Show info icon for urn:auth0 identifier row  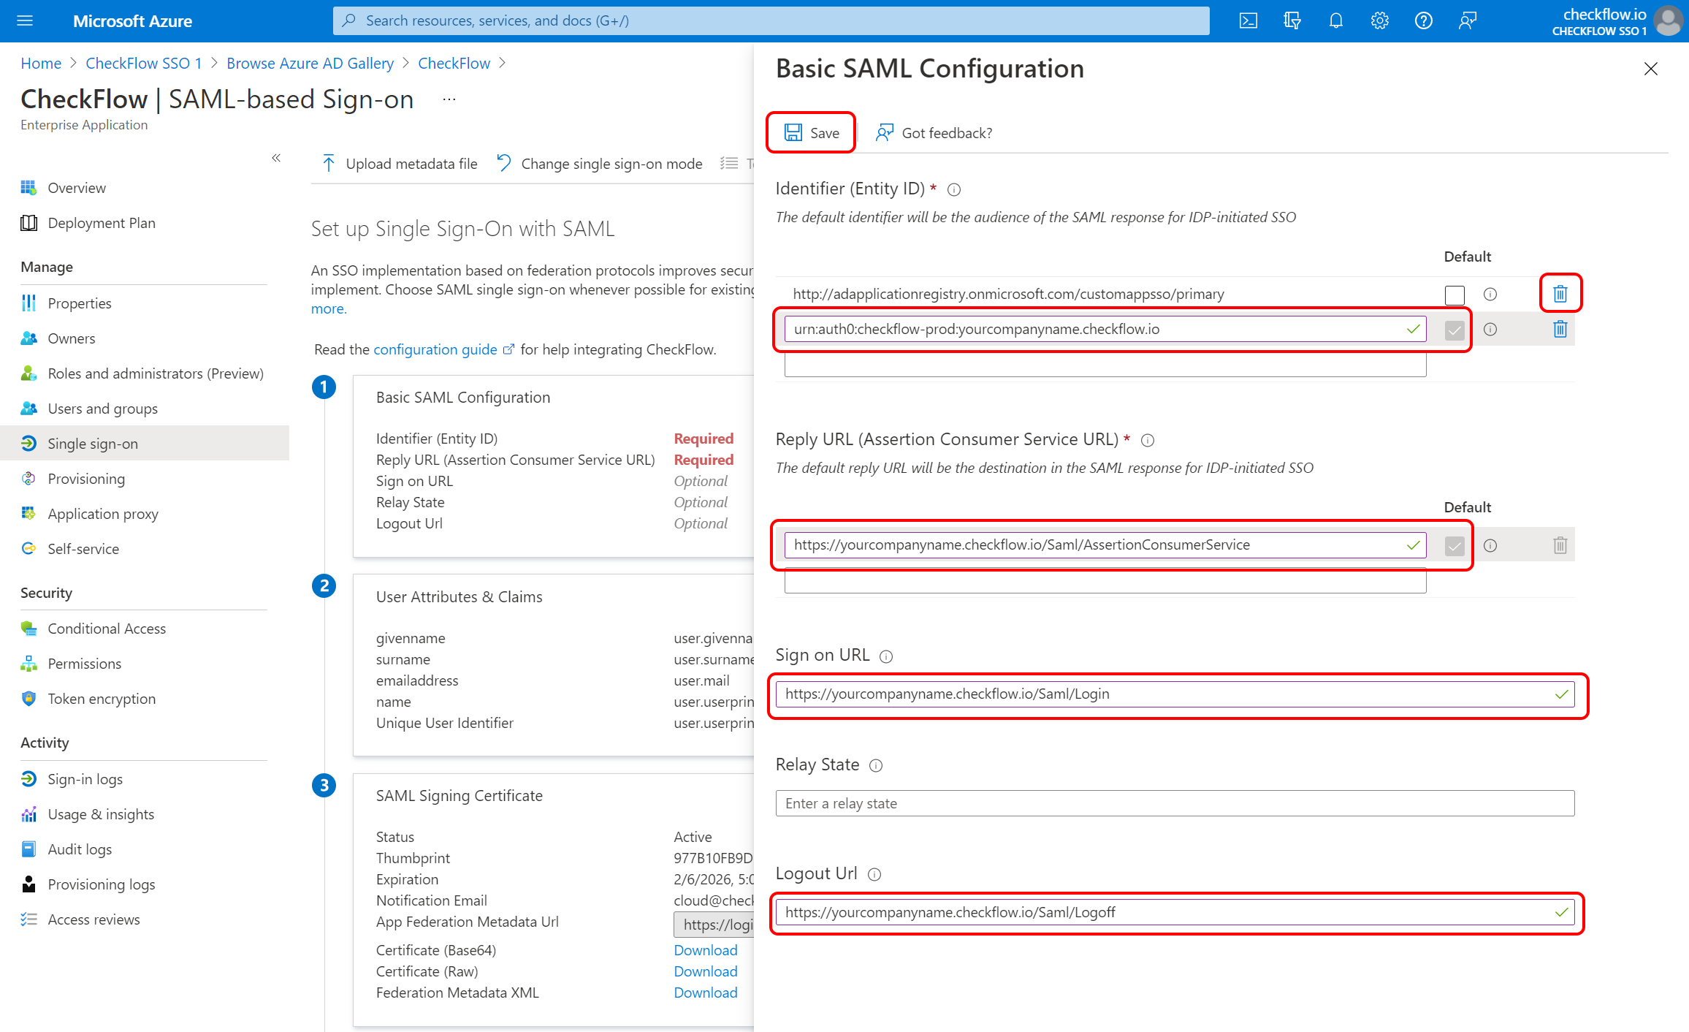point(1490,329)
